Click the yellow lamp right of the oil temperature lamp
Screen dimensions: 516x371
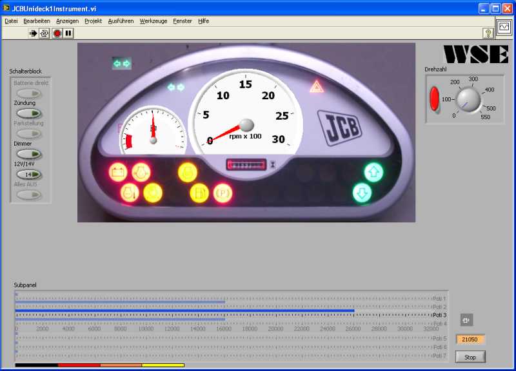153,193
